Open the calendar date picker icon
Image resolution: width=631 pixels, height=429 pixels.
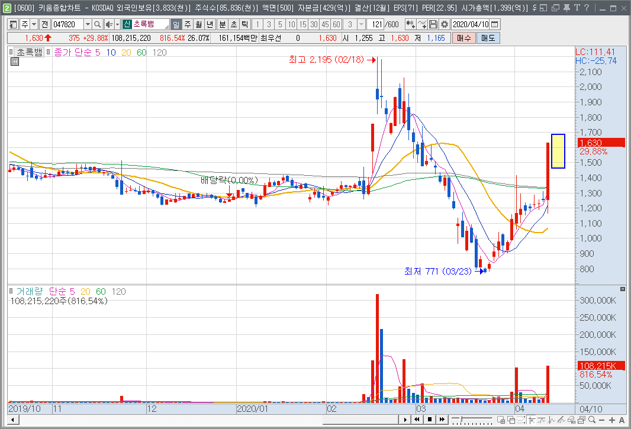pos(495,24)
